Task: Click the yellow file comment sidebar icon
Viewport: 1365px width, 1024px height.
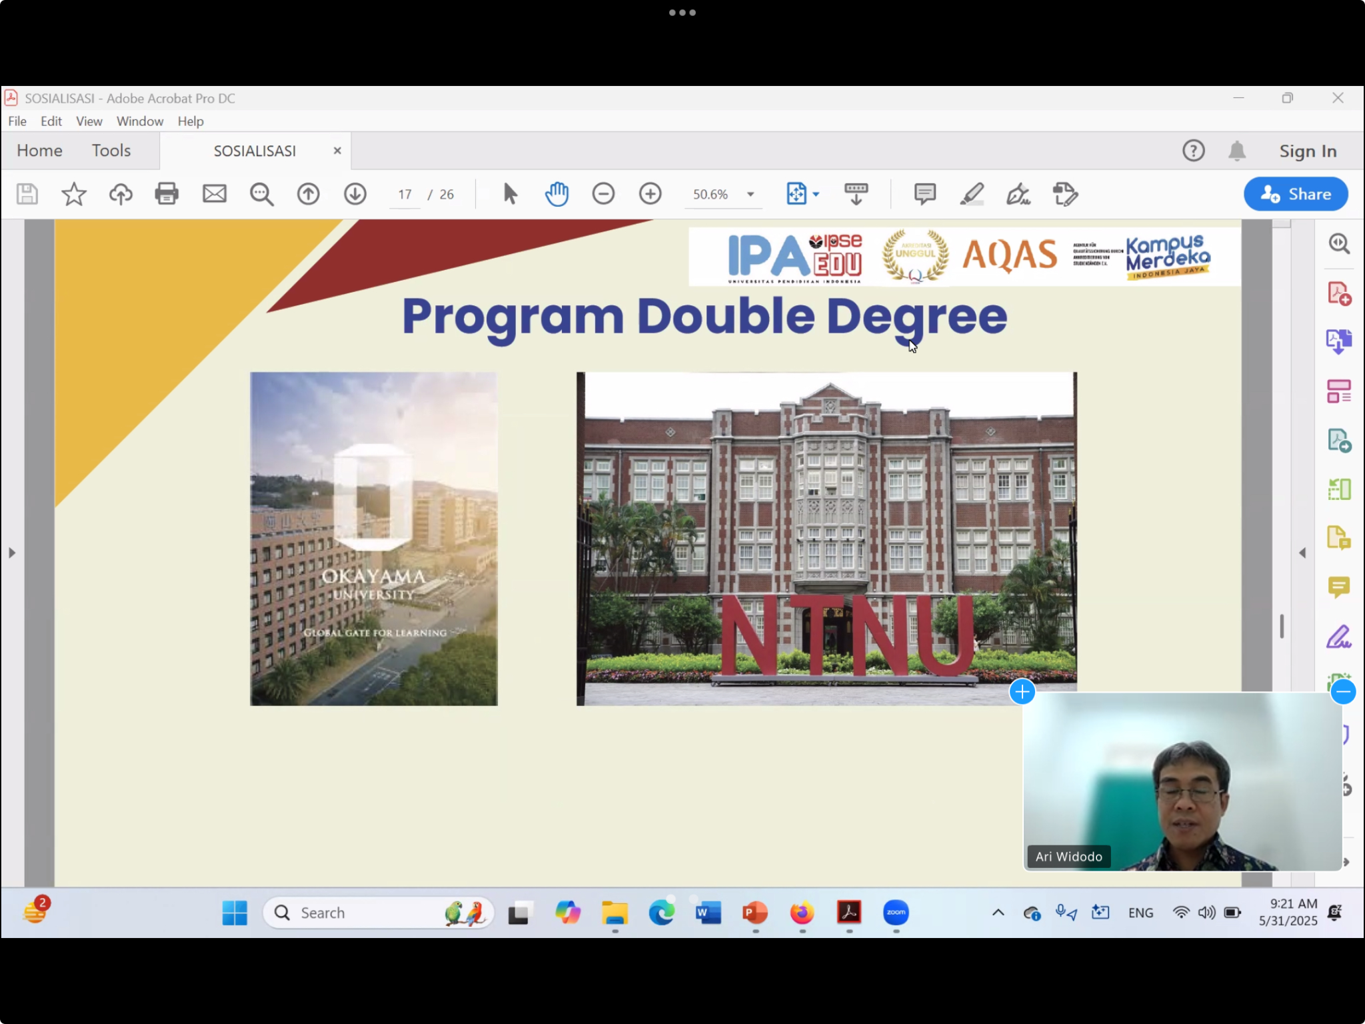Action: [x=1339, y=538]
